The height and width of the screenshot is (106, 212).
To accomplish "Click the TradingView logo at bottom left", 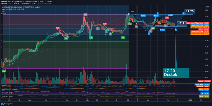I will [x=5, y=104].
